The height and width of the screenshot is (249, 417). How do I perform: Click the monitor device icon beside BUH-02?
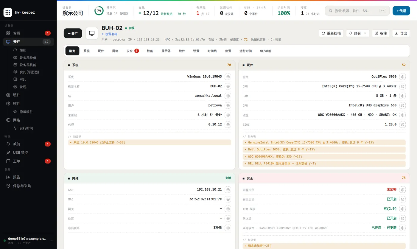click(92, 33)
